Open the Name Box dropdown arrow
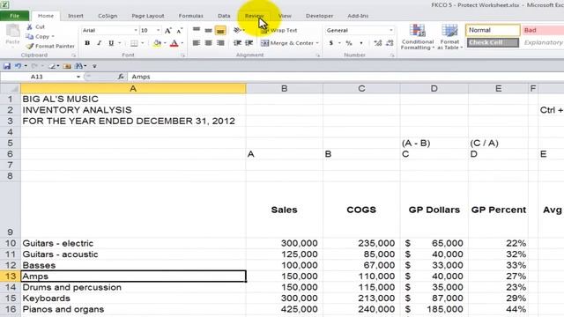This screenshot has width=564, height=317. [x=78, y=77]
